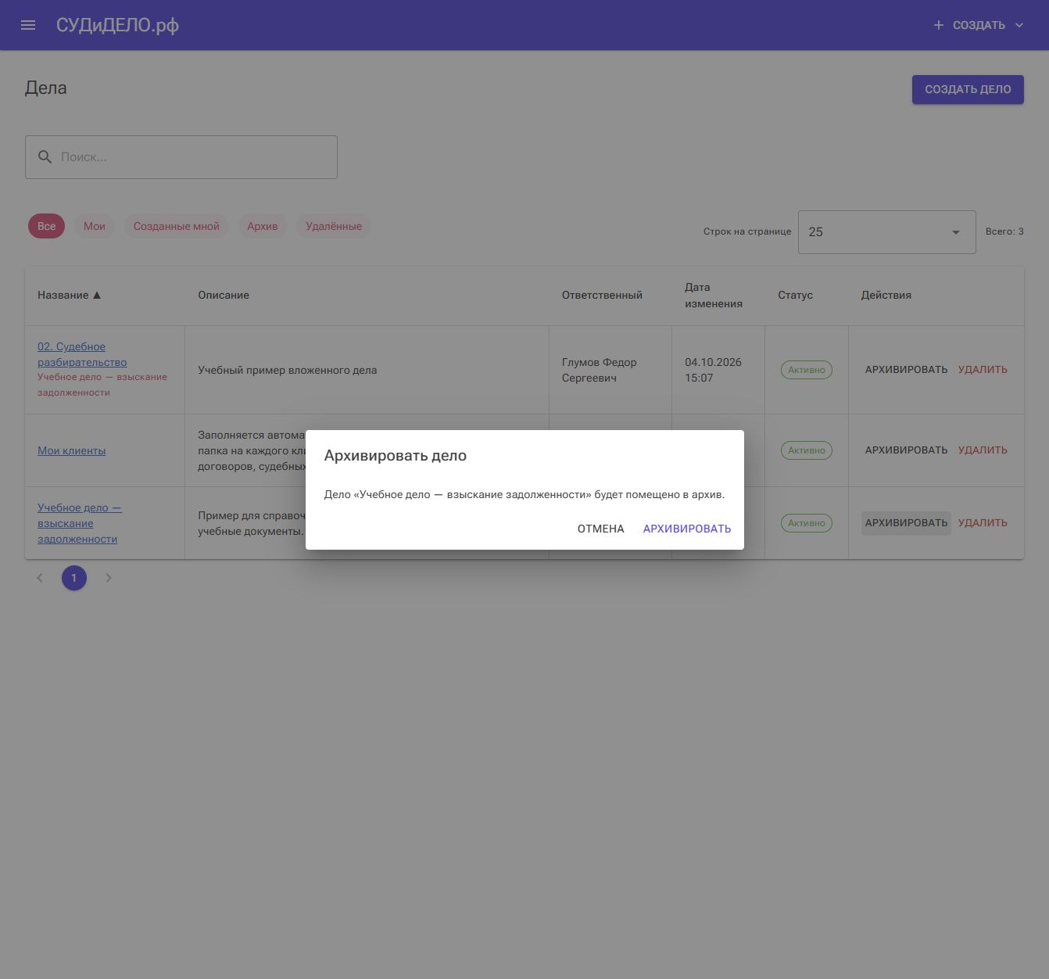The height and width of the screenshot is (979, 1049).
Task: Expand the rows per page selector
Action: (x=886, y=232)
